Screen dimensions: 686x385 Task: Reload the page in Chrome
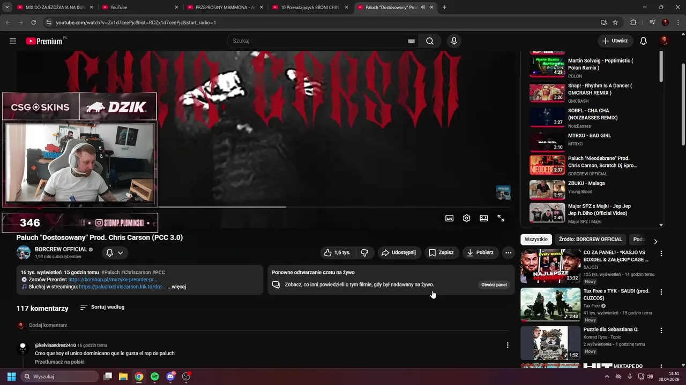point(33,22)
